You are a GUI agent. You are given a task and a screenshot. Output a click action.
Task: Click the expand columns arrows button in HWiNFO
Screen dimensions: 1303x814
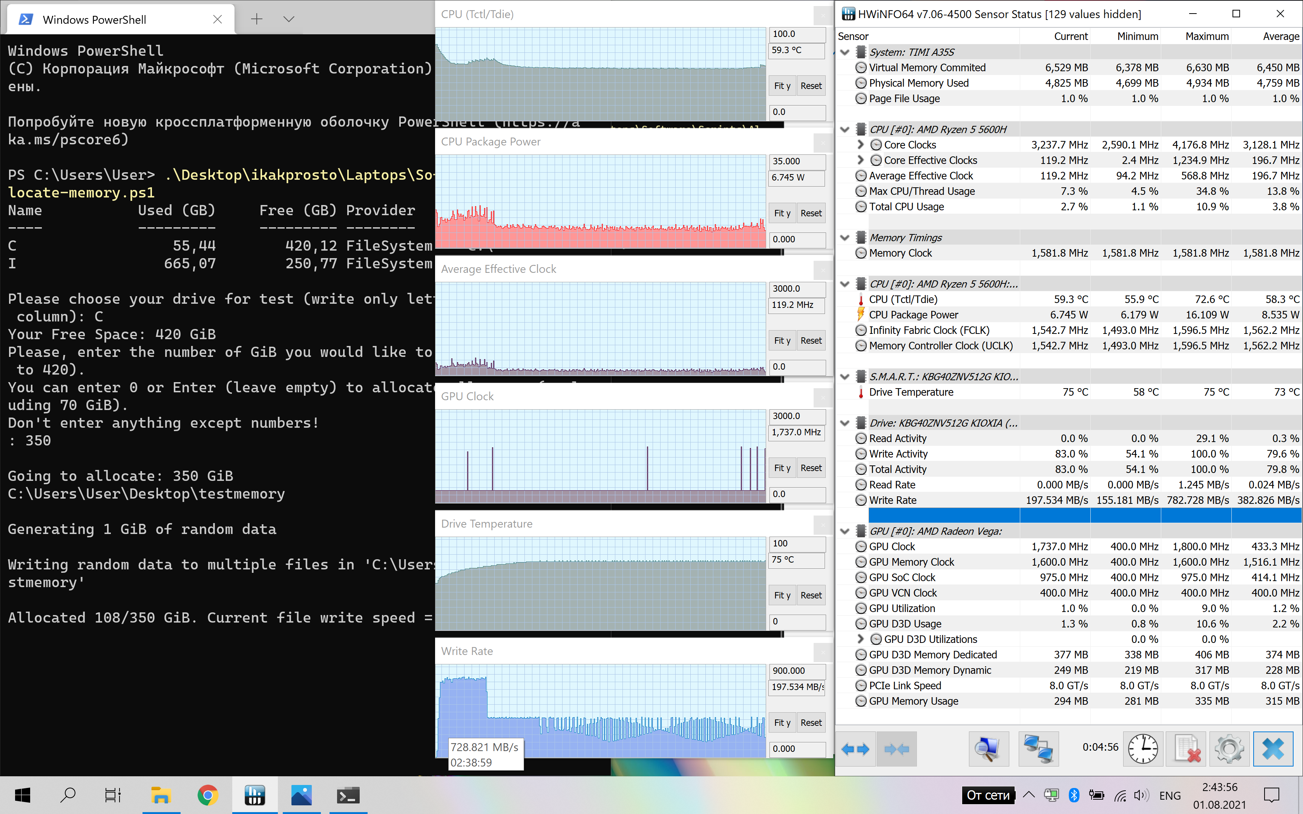click(855, 749)
